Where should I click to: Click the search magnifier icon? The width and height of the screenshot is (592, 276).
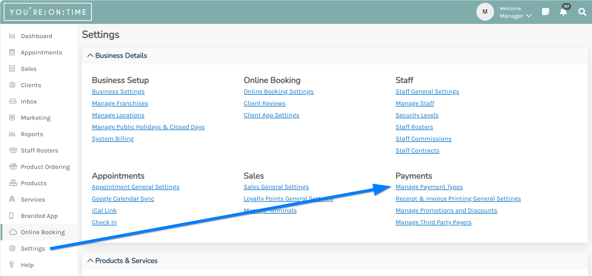pos(582,12)
